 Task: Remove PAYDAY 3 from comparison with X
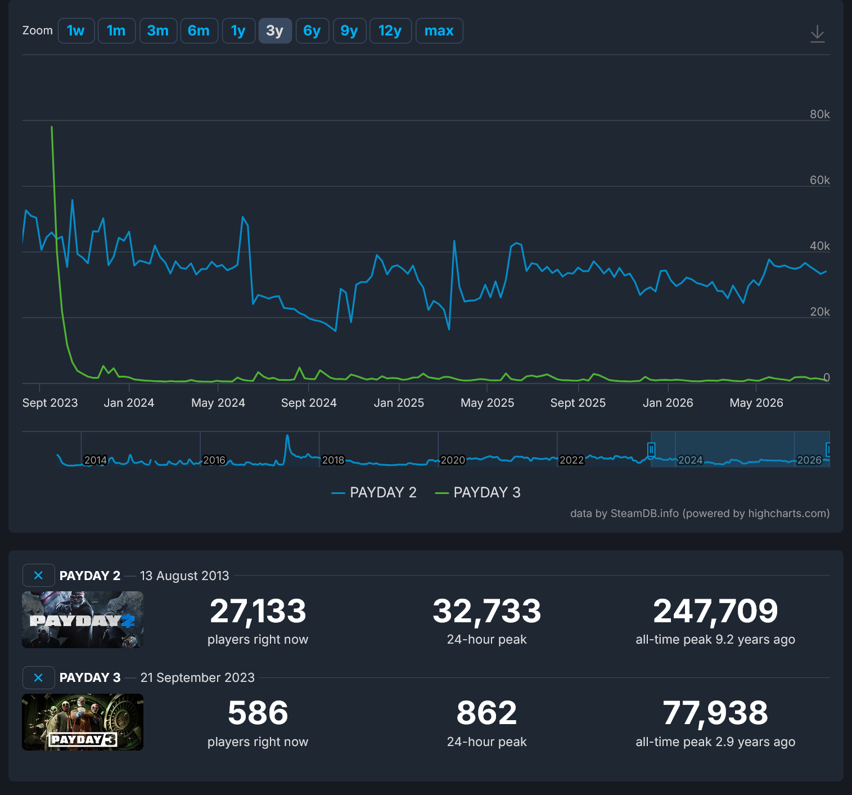pyautogui.click(x=38, y=677)
